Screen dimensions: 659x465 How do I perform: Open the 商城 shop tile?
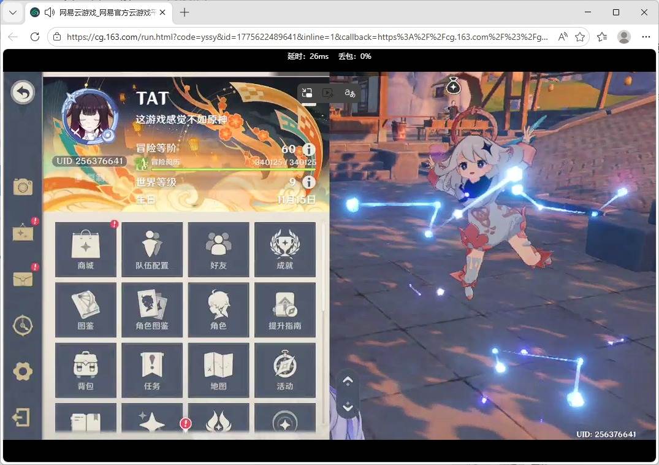click(86, 250)
